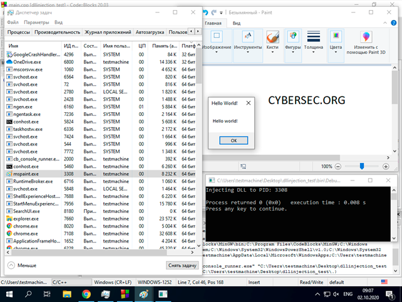Open File Explorer from the taskbar
Screen dimensions: 402x302
click(x=67, y=294)
